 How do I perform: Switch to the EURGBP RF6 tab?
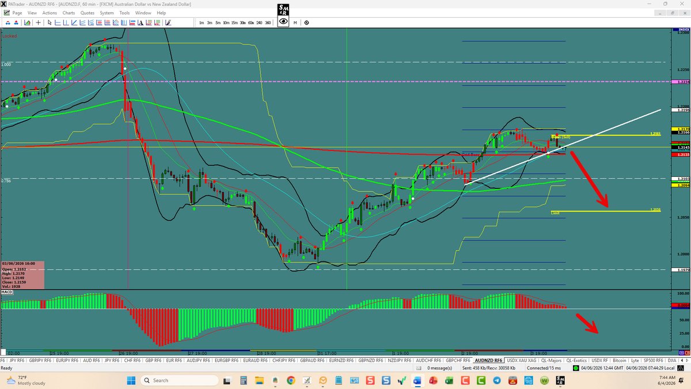pyautogui.click(x=226, y=360)
